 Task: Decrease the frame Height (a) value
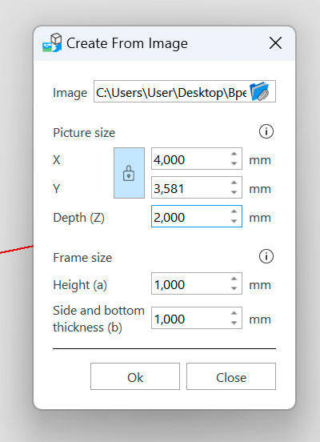click(234, 288)
